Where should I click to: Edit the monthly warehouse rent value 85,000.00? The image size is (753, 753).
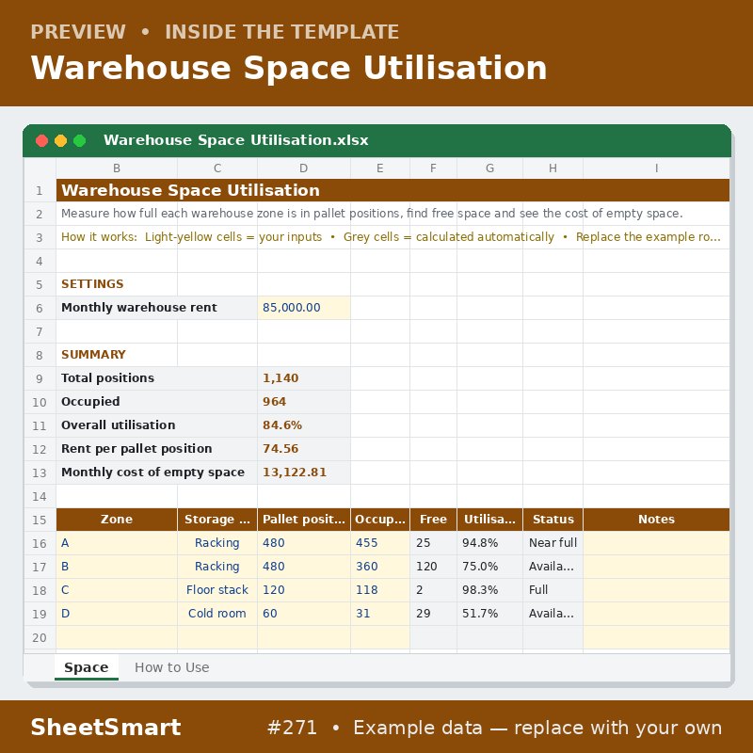(x=304, y=308)
